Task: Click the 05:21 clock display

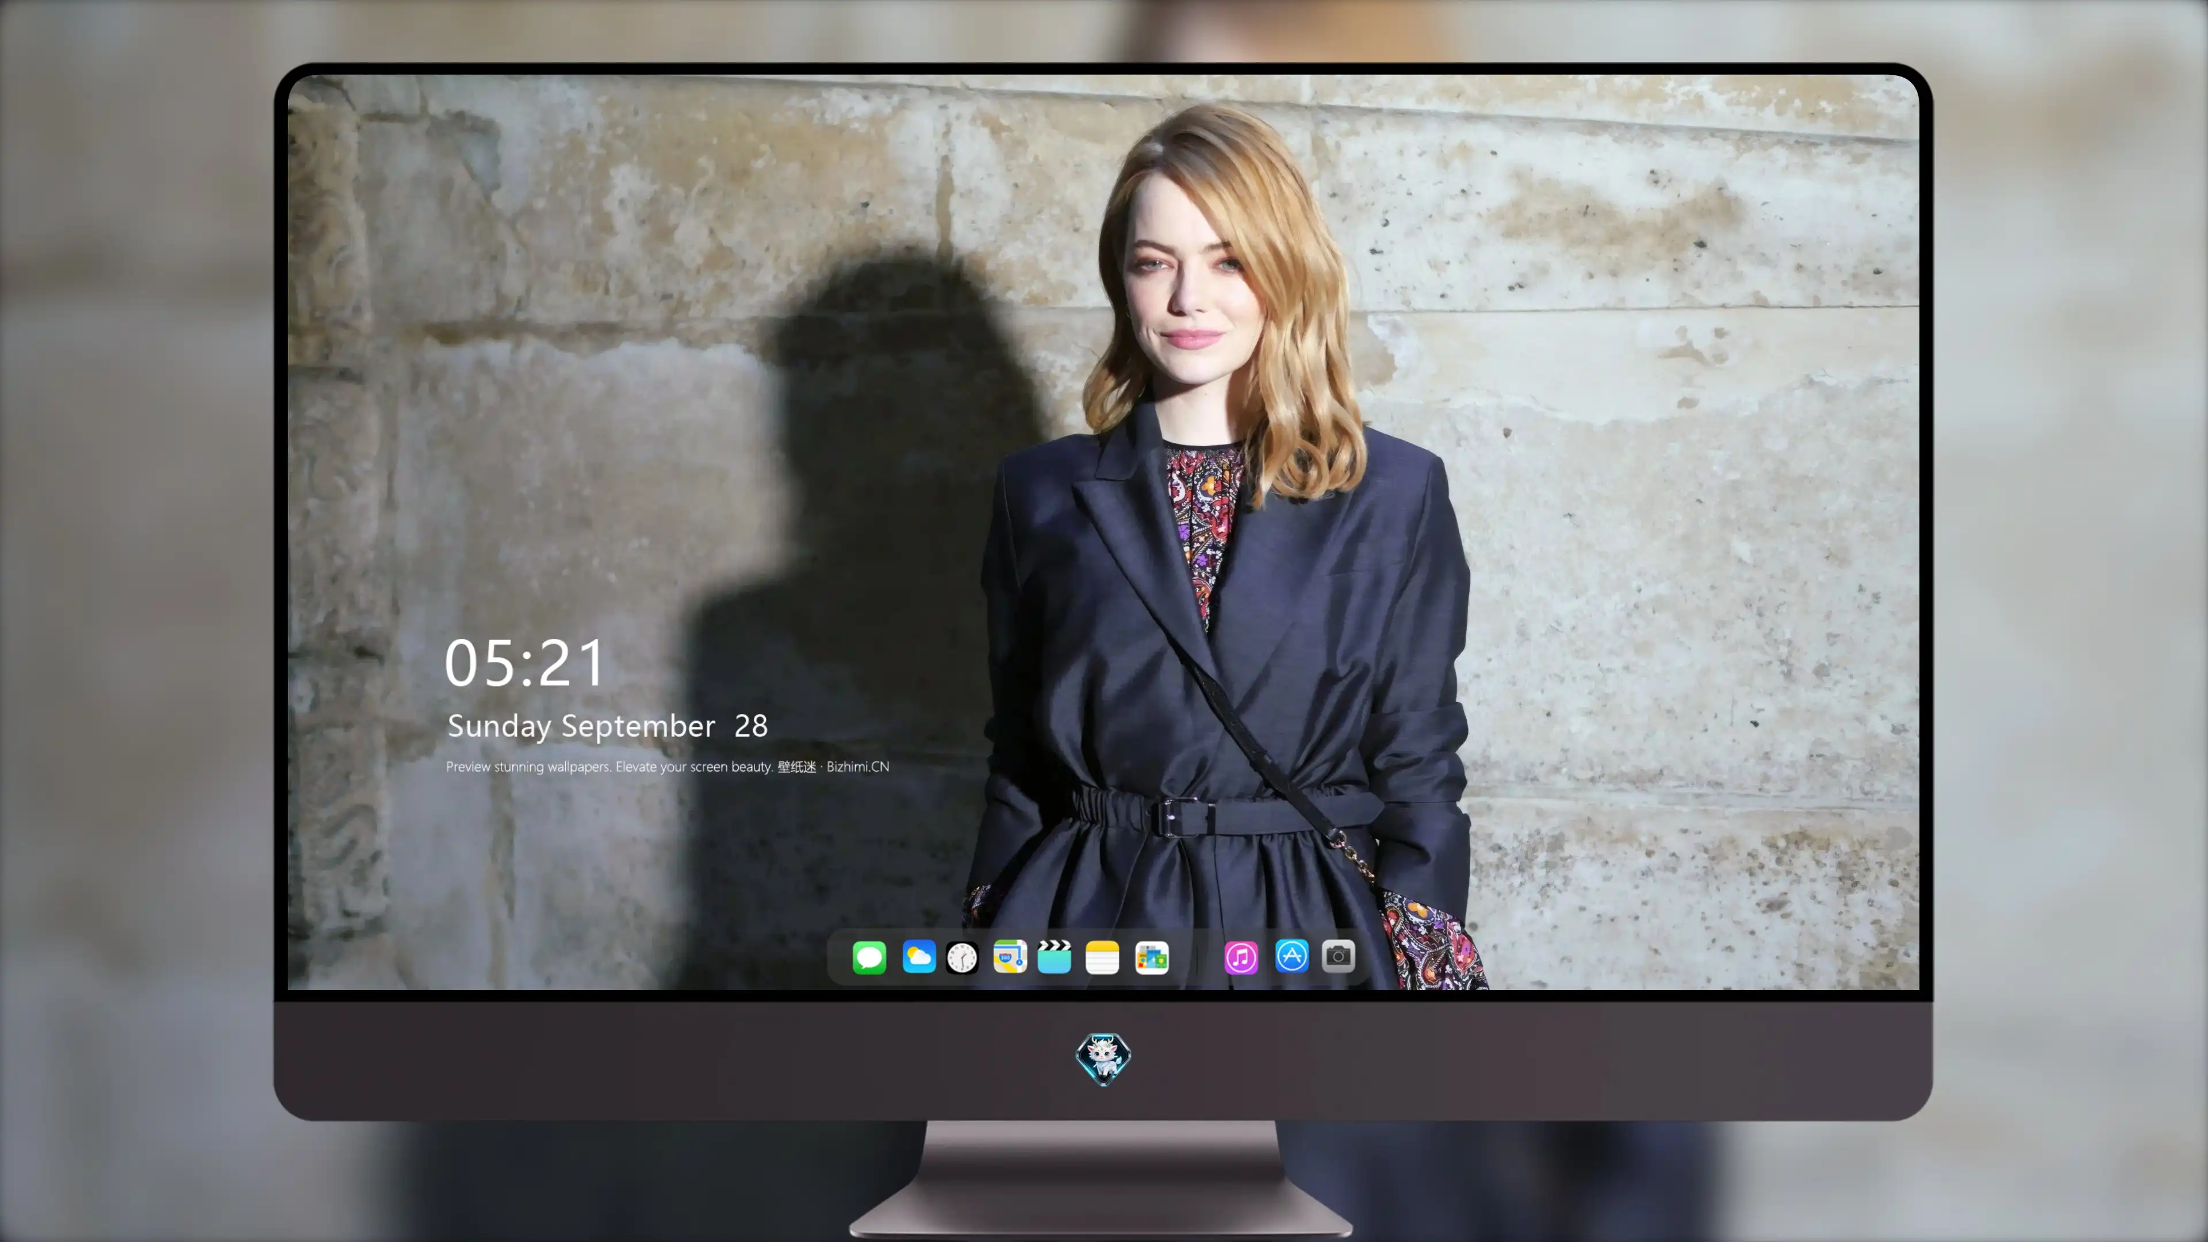Action: click(524, 664)
